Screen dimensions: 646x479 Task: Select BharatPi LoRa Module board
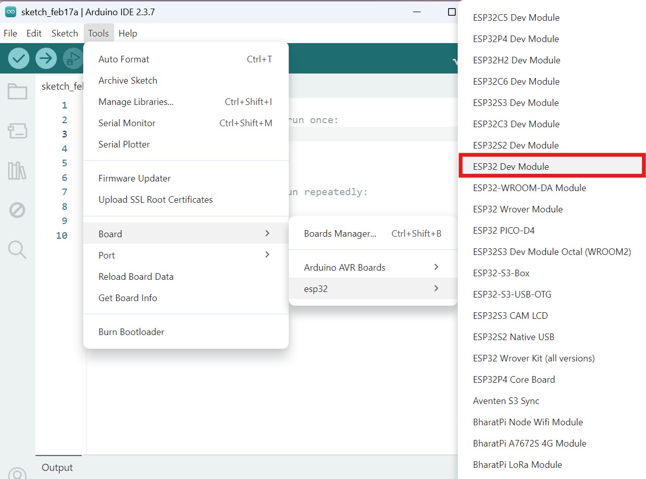tap(552, 465)
